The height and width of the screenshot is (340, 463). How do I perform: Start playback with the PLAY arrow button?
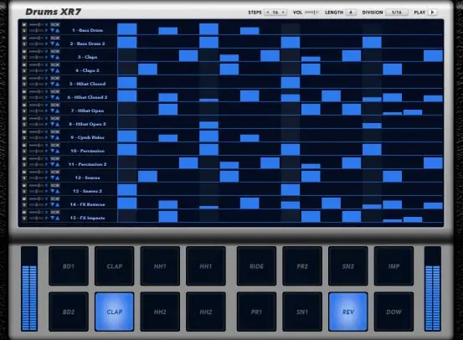tap(433, 13)
